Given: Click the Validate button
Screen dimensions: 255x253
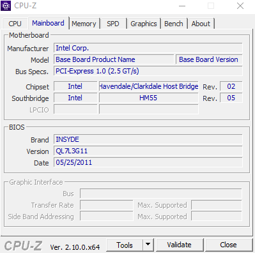Looking at the screenshot, I should [x=180, y=245].
